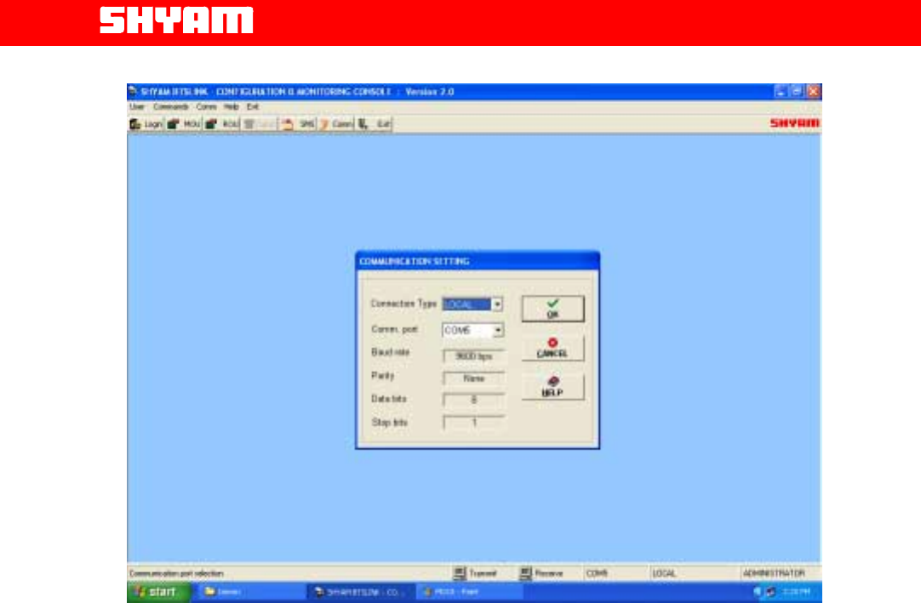Restore the main application window
921x603 pixels.
pyautogui.click(x=797, y=92)
